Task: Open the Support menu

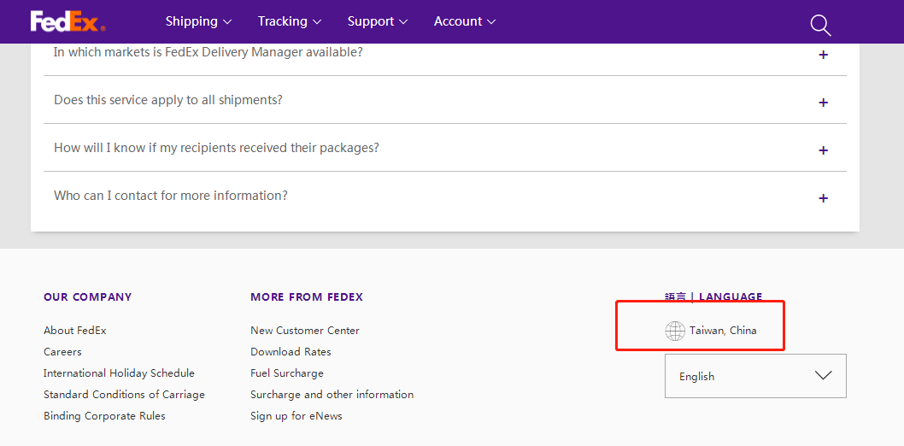Action: click(x=377, y=21)
